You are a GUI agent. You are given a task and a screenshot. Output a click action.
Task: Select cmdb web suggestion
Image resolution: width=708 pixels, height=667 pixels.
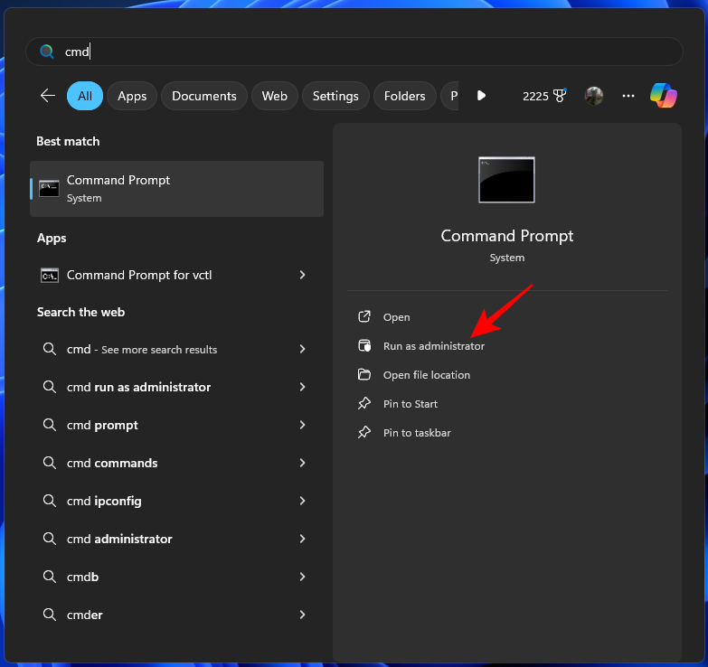[x=176, y=577]
